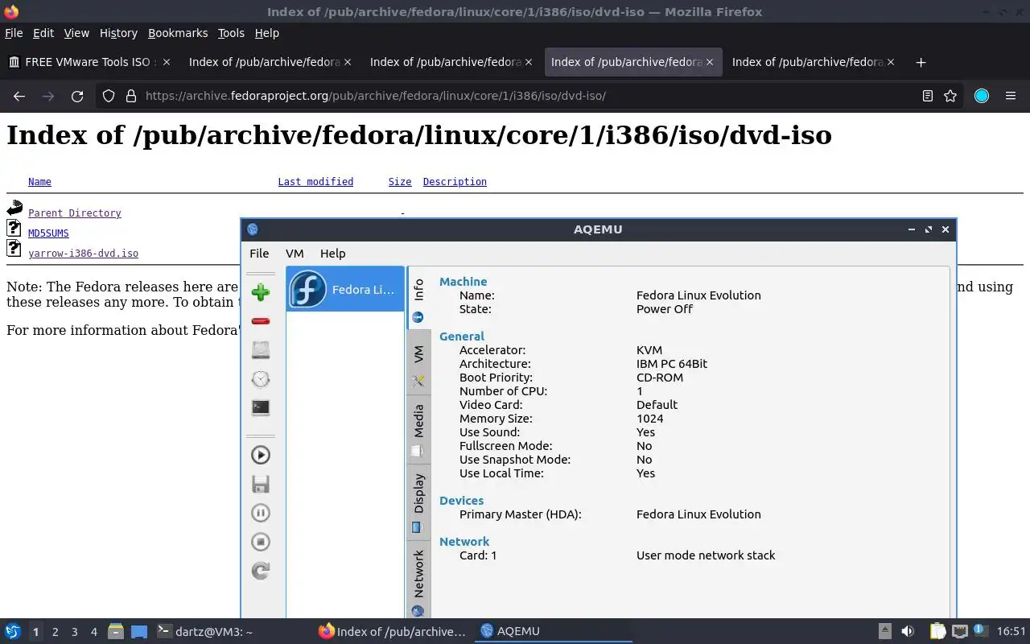Screen dimensions: 1030x644
Task: Switch to workspace 4 in taskbar
Action: pyautogui.click(x=93, y=632)
